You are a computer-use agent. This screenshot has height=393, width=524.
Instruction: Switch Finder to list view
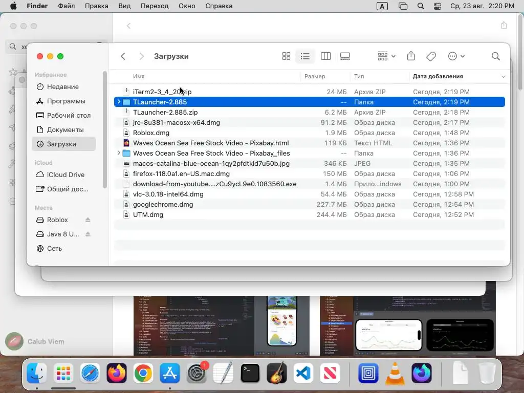[x=305, y=56]
